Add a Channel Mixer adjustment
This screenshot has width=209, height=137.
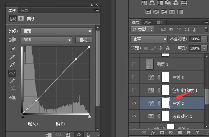coord(176,3)
